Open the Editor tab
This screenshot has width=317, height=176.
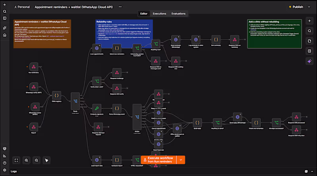144,13
